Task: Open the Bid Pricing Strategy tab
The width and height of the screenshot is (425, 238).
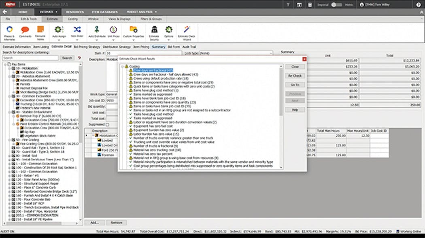Action: 87,47
